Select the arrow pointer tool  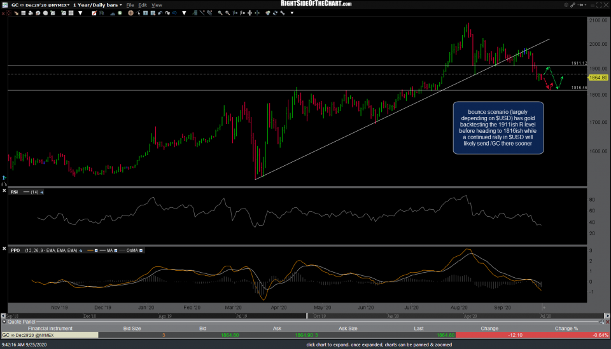tap(138, 13)
